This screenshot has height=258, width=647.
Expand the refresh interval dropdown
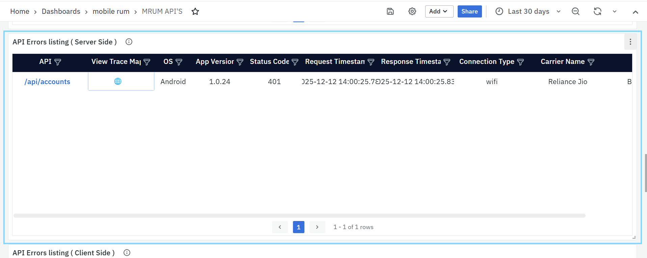click(x=615, y=11)
